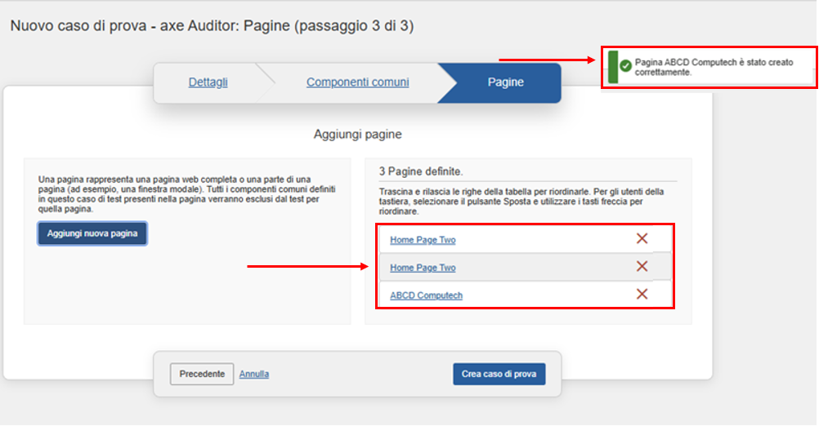Click the green checkmark success icon
The width and height of the screenshot is (819, 426).
pyautogui.click(x=625, y=66)
